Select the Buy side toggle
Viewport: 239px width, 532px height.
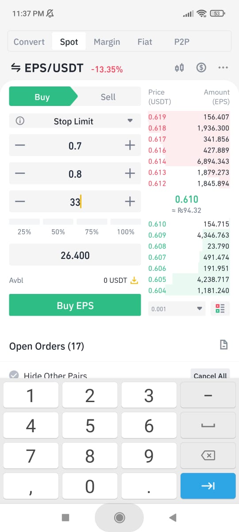click(42, 97)
